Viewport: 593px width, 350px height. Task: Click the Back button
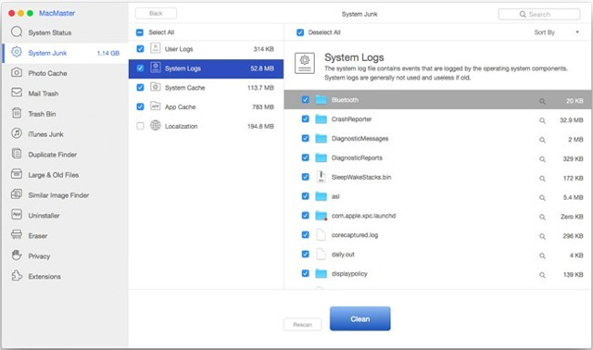click(156, 14)
